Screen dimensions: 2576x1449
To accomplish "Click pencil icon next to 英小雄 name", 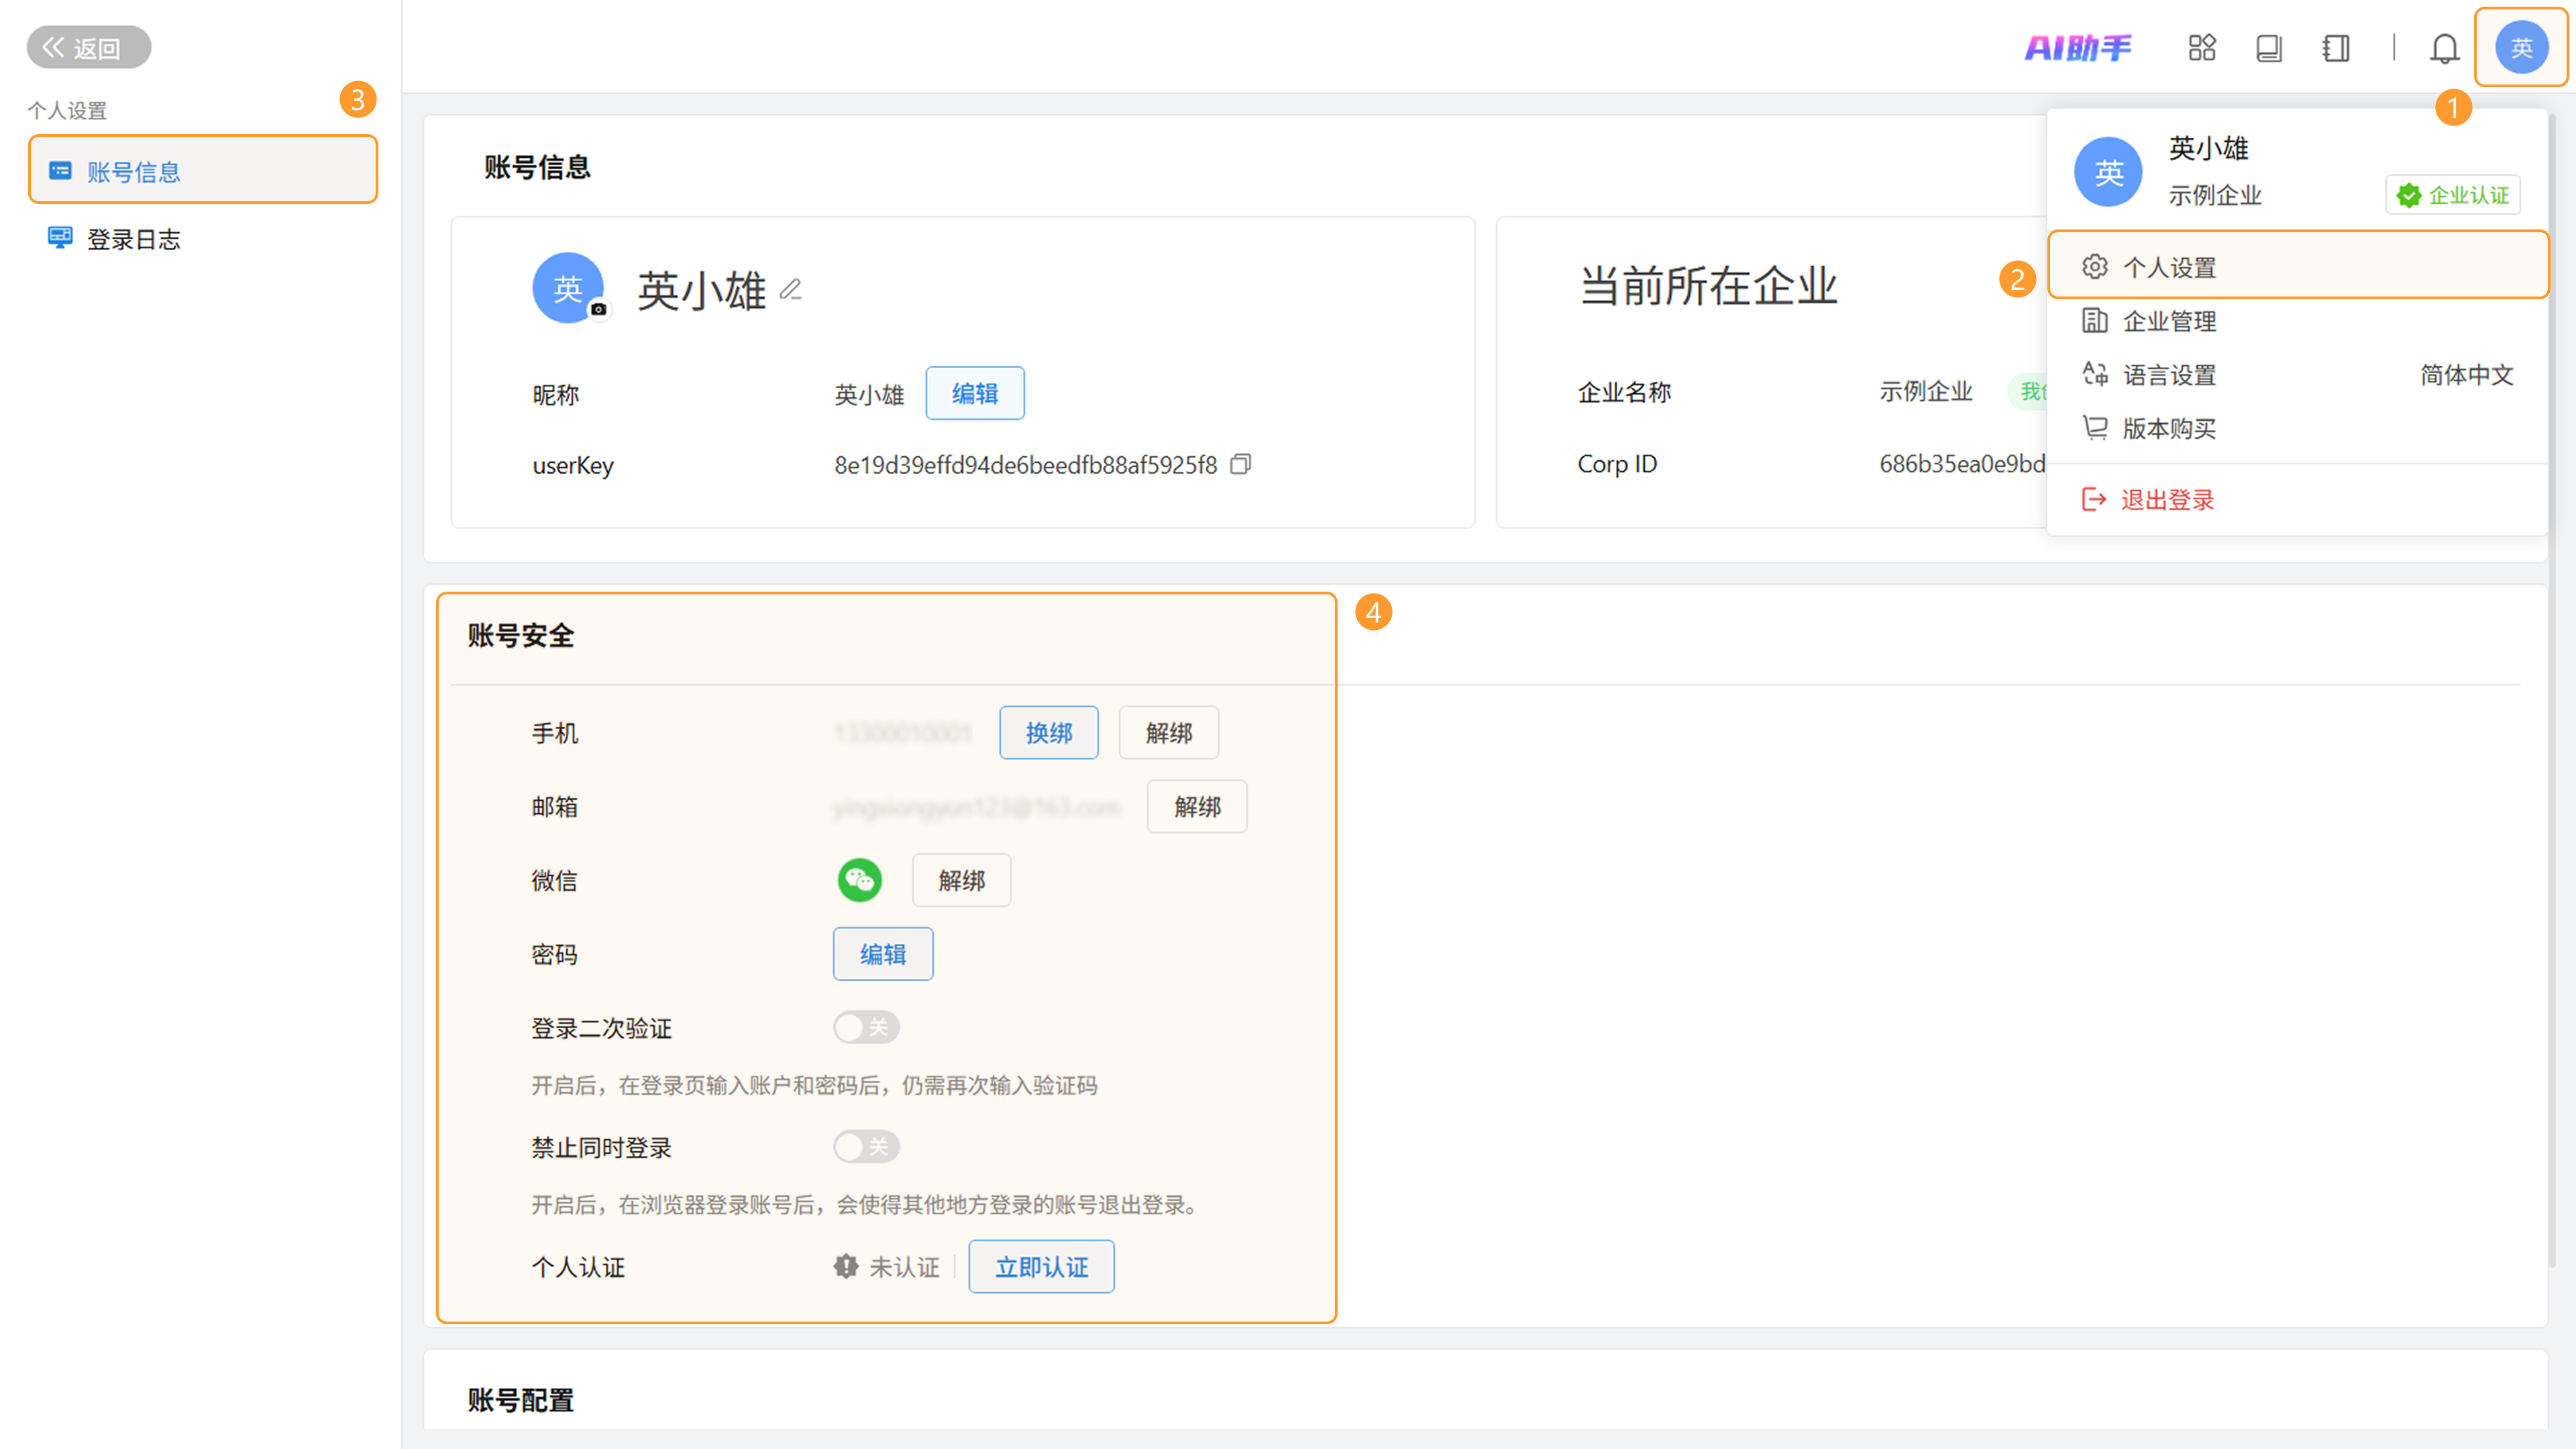I will tap(790, 290).
